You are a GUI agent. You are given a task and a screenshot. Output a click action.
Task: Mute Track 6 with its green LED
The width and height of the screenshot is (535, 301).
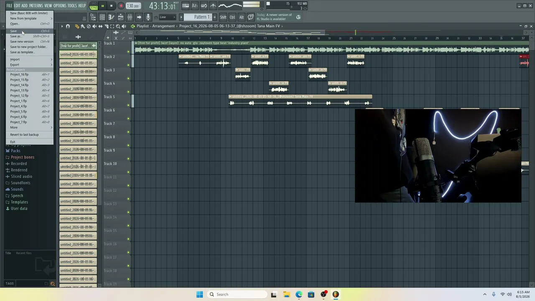click(128, 119)
